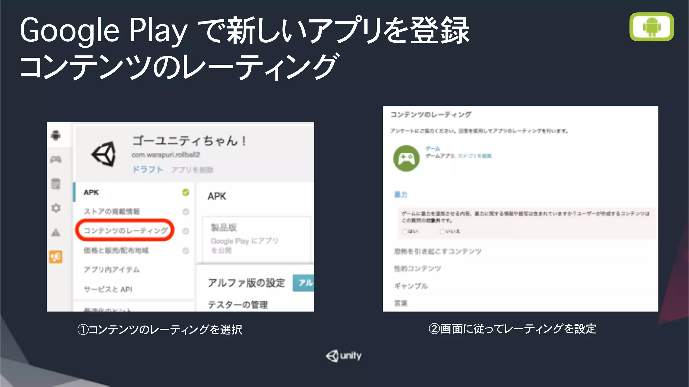Click the gray checkmark beside ストアの掲載情報

click(x=186, y=212)
